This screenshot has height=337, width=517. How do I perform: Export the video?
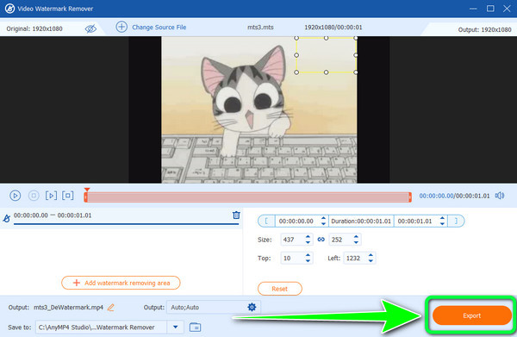(x=472, y=315)
